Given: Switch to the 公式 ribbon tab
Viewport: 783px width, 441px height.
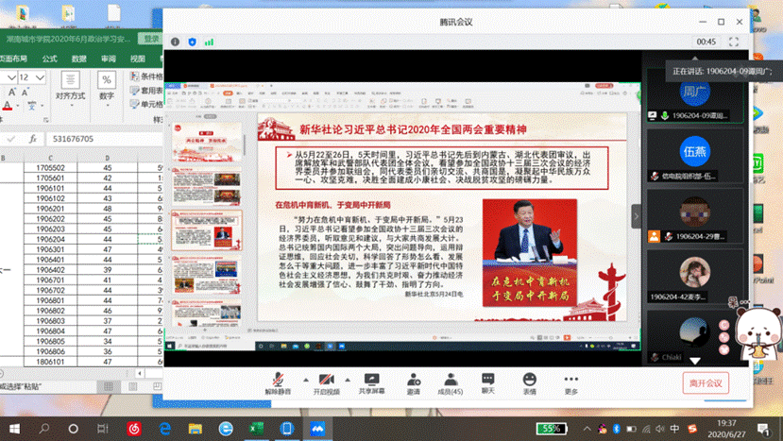Looking at the screenshot, I should pyautogui.click(x=50, y=59).
